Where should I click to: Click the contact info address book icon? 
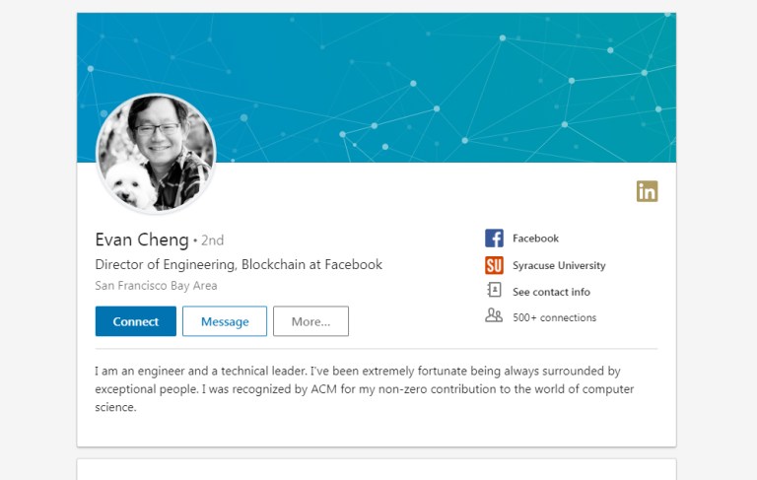coord(494,291)
